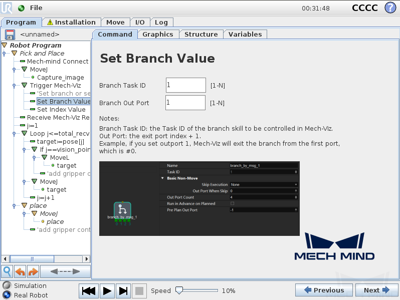
Task: Collapse the Robot Program root node
Action: tap(5, 46)
